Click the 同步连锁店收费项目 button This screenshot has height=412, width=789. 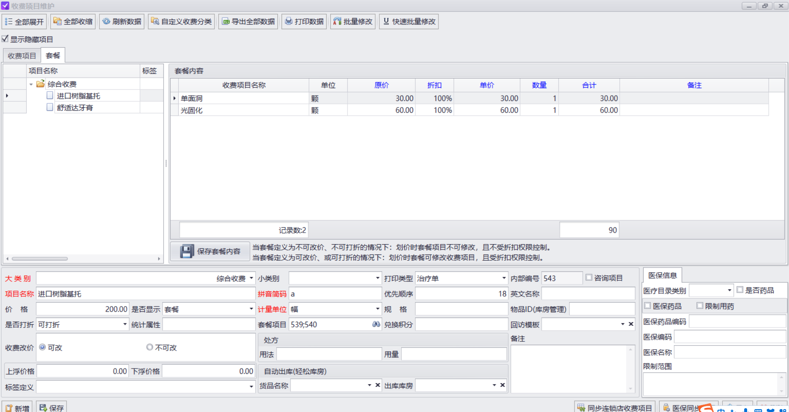(615, 407)
